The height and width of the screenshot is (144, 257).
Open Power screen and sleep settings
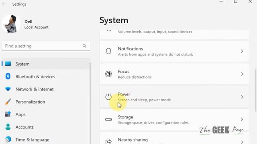pyautogui.click(x=174, y=97)
